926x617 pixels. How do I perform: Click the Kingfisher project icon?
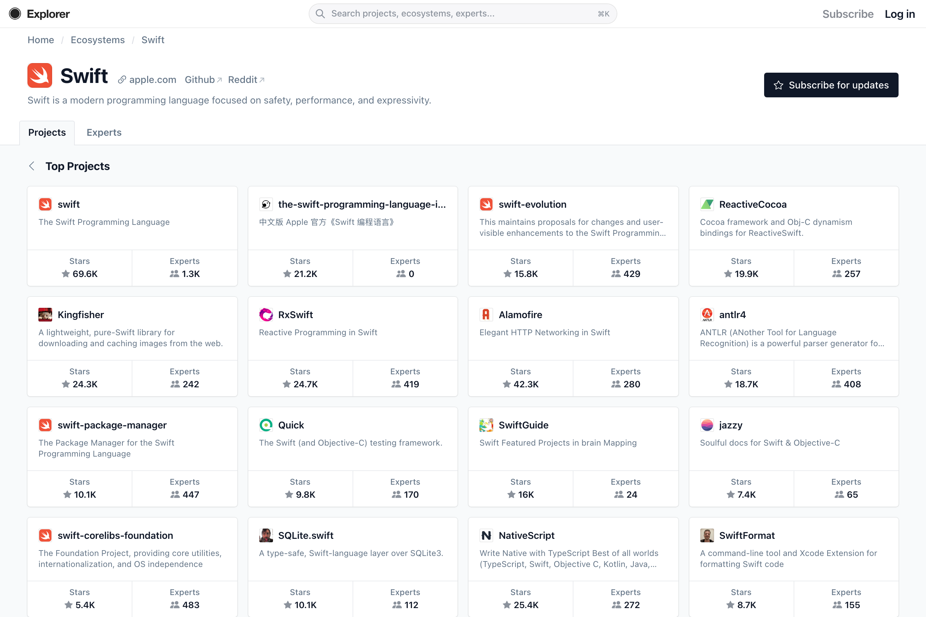tap(45, 314)
